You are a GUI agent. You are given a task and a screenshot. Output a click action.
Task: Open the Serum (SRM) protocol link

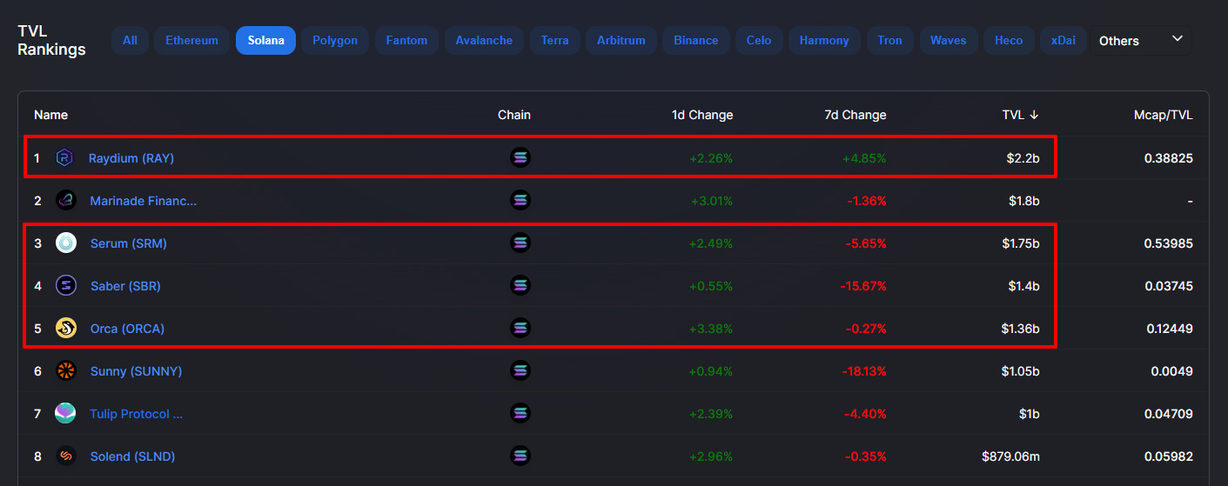coord(129,243)
